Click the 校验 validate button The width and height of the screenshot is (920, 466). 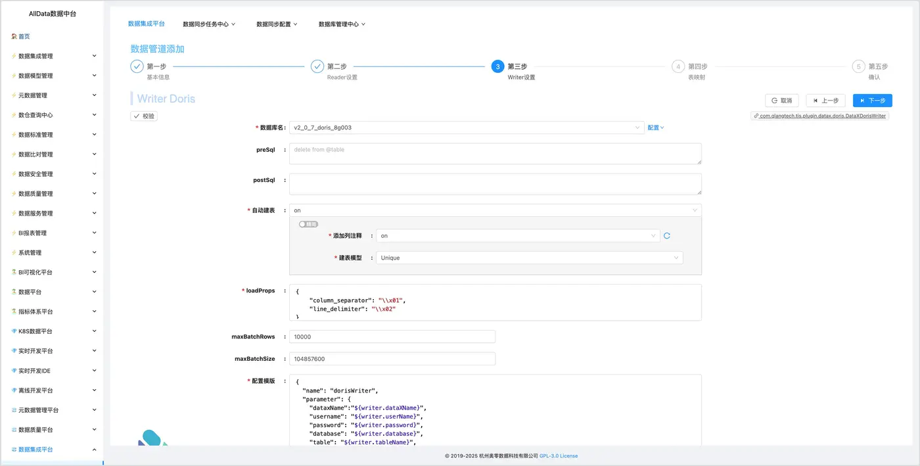click(x=144, y=116)
